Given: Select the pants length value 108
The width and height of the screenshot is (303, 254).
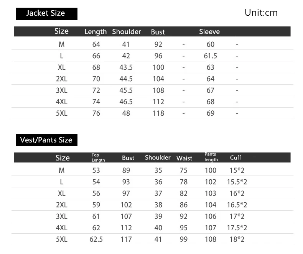Looking at the screenshot, I should (x=211, y=239).
